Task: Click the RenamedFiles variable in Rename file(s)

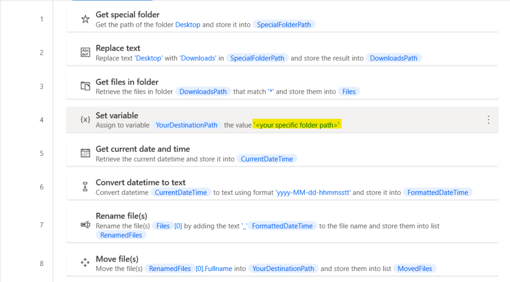Action: (121, 235)
